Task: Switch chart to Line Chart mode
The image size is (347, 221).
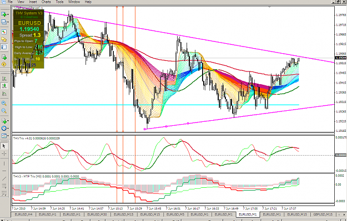Action: (x=4, y=94)
